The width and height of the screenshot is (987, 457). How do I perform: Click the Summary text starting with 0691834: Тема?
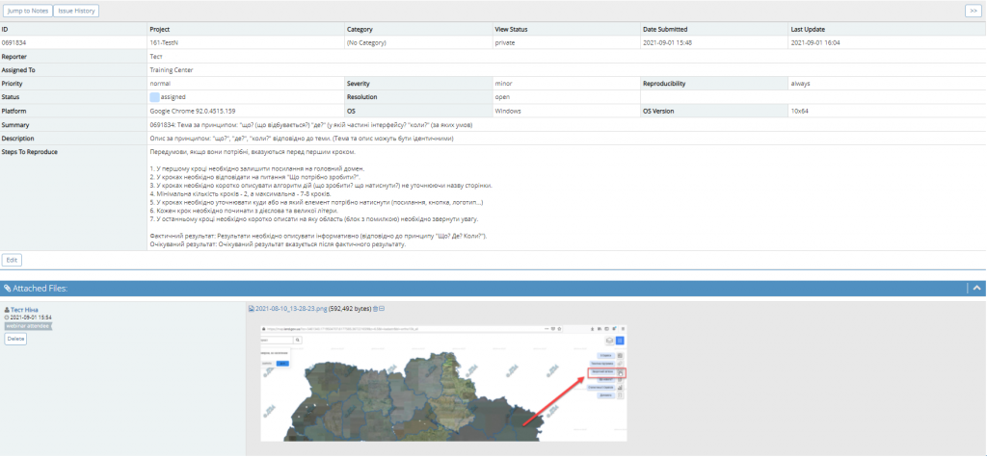[311, 124]
